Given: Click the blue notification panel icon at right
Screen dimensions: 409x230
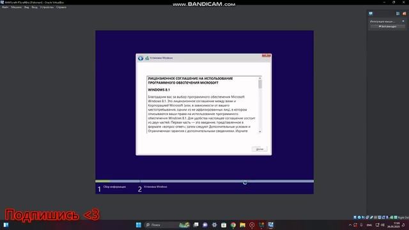Looking at the screenshot, I should tap(397, 13).
